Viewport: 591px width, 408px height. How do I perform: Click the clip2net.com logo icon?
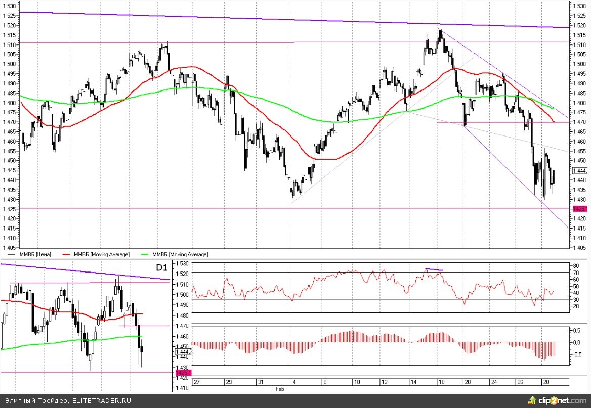tap(531, 400)
